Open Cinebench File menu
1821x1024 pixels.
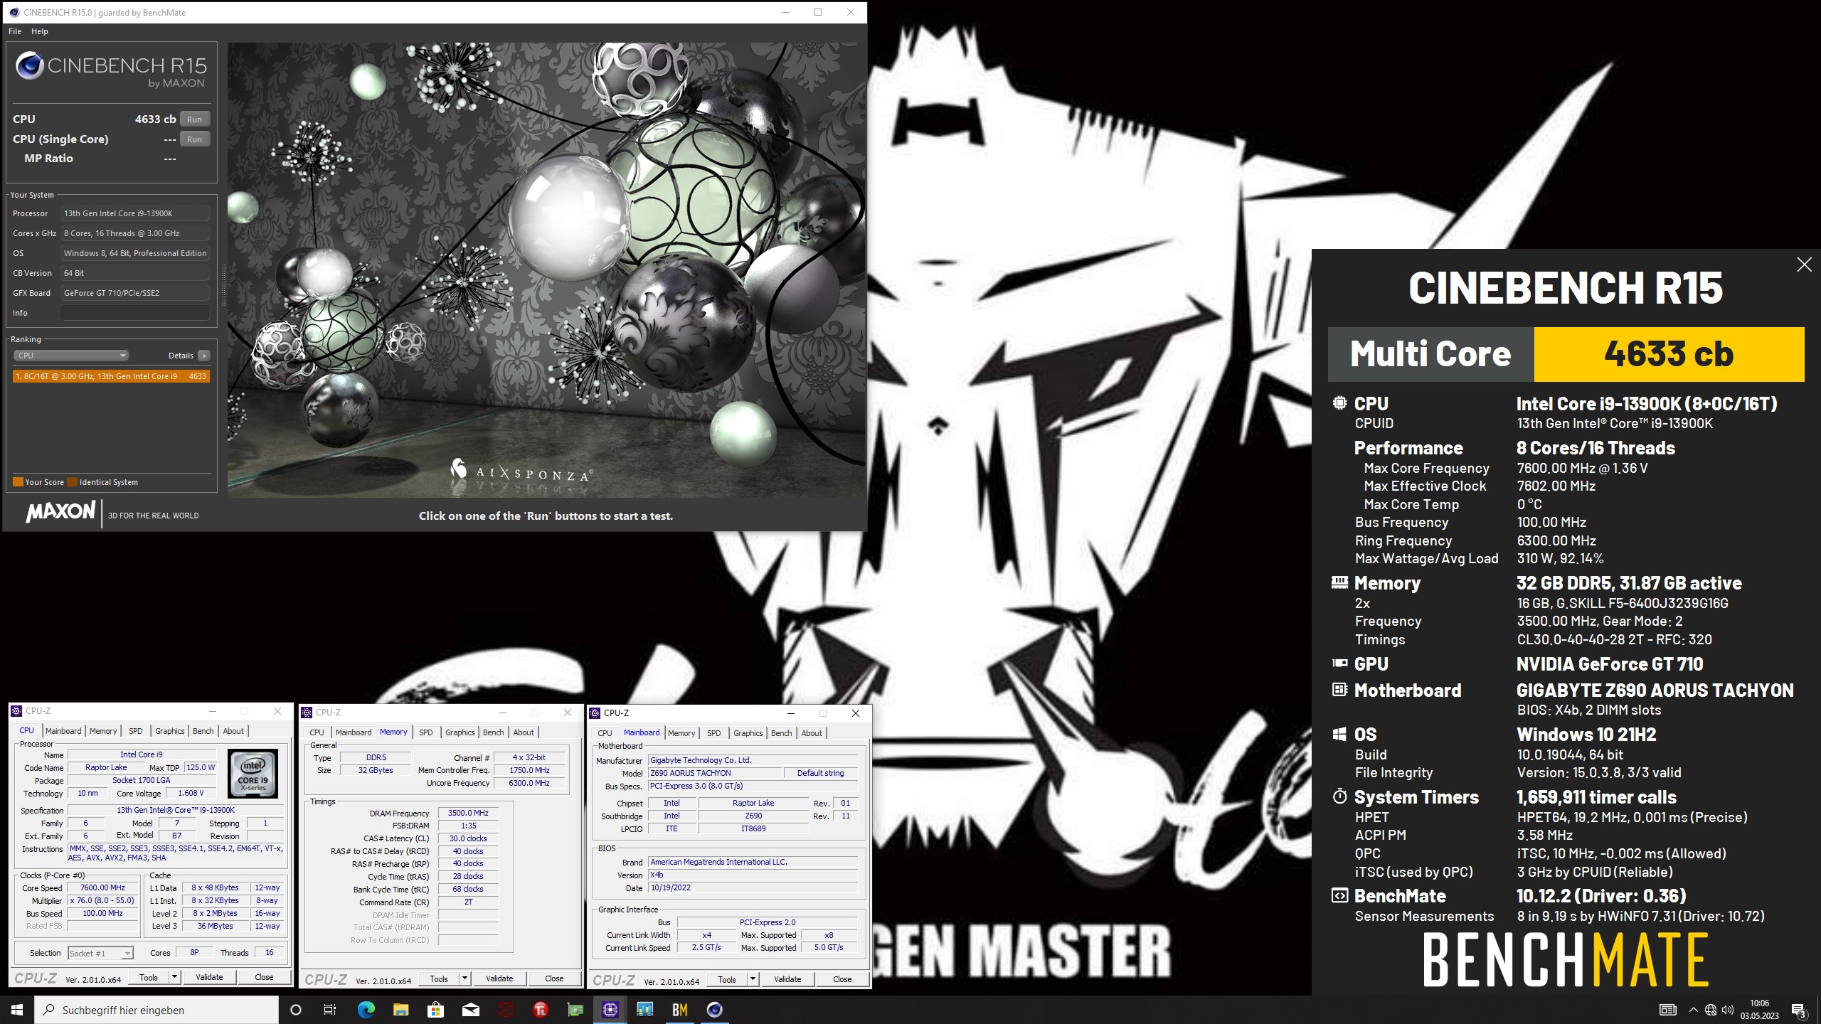15,31
